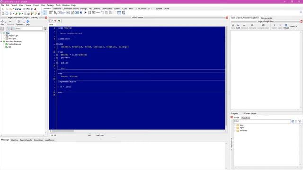Switch to the Watches tab at bottom

15,140
